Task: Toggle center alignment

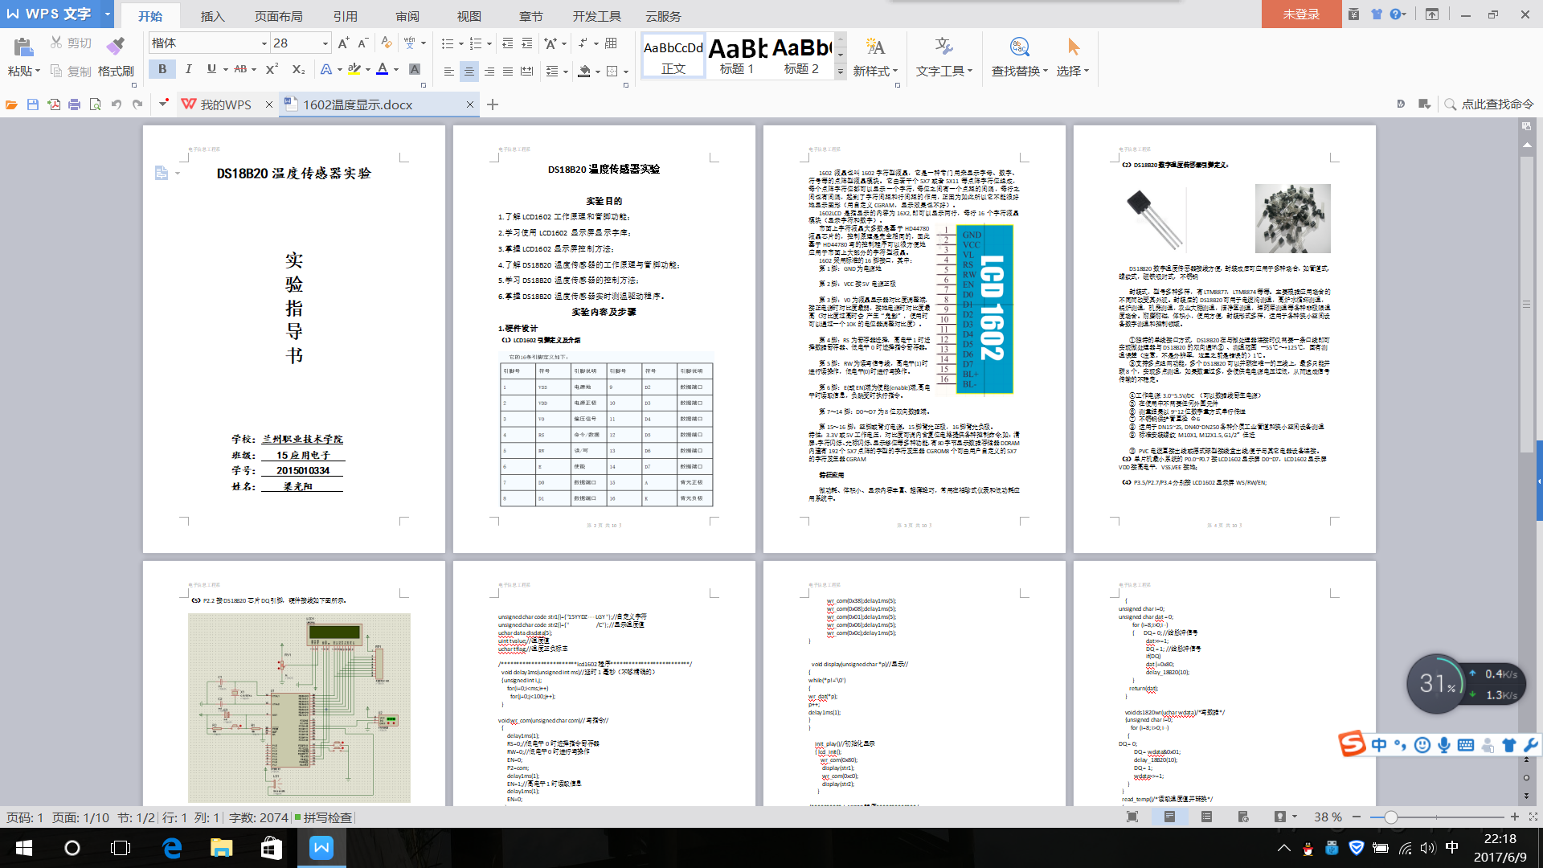Action: [469, 72]
